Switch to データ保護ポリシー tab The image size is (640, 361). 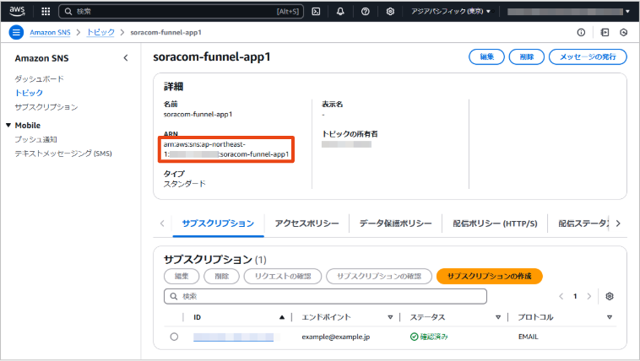point(395,224)
